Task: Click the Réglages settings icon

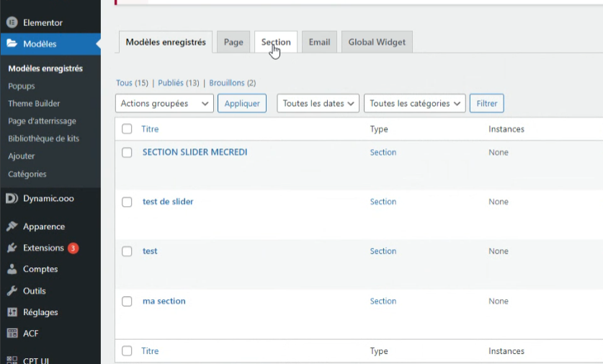Action: [12, 313]
